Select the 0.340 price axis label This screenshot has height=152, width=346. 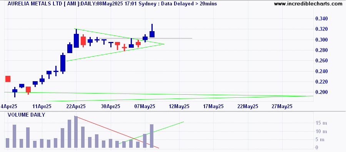321,18
